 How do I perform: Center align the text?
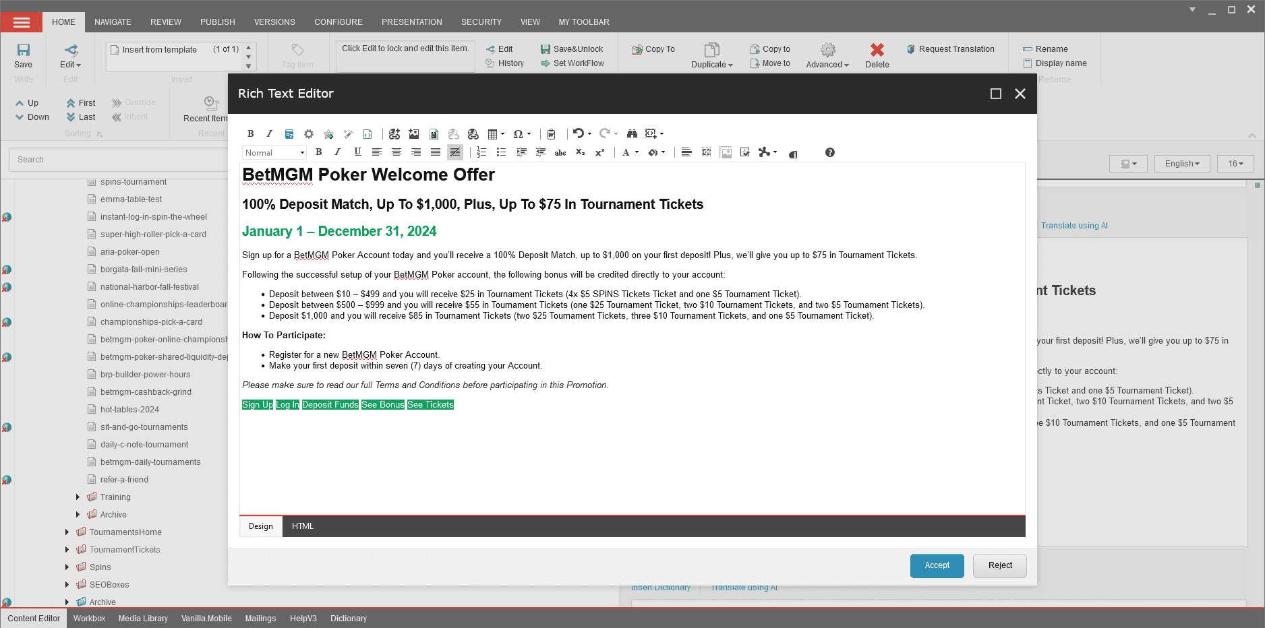(396, 152)
